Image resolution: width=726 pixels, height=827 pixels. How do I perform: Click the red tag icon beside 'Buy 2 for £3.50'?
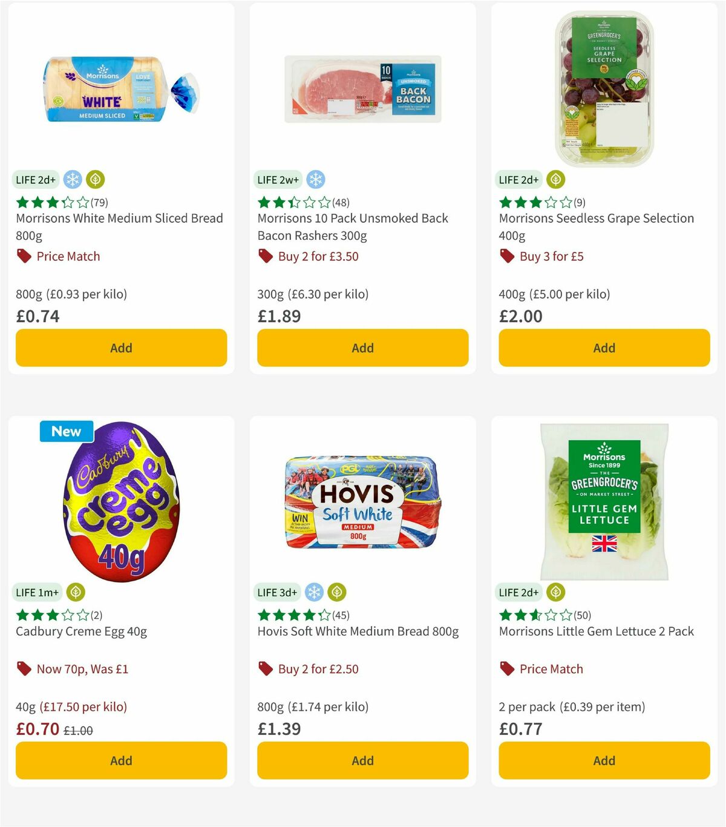click(265, 256)
